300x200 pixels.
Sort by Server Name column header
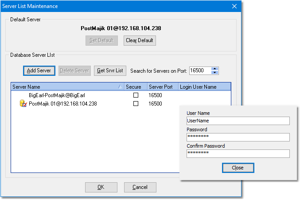point(68,87)
